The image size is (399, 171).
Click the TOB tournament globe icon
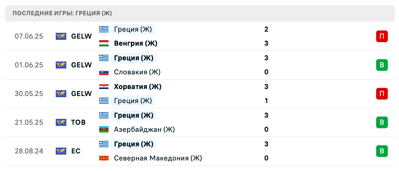coord(61,122)
